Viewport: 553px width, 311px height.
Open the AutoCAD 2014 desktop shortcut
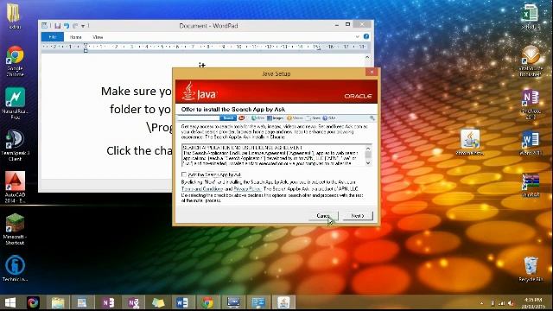16,187
